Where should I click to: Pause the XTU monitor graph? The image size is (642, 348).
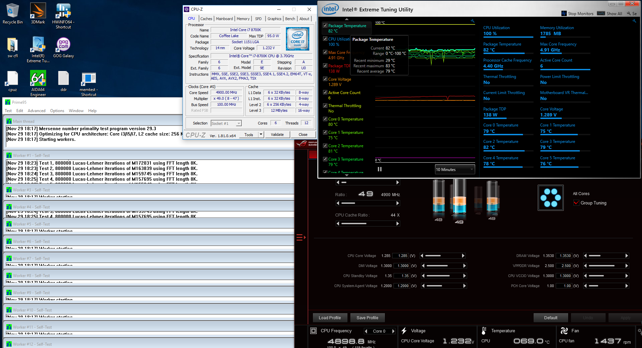(380, 169)
